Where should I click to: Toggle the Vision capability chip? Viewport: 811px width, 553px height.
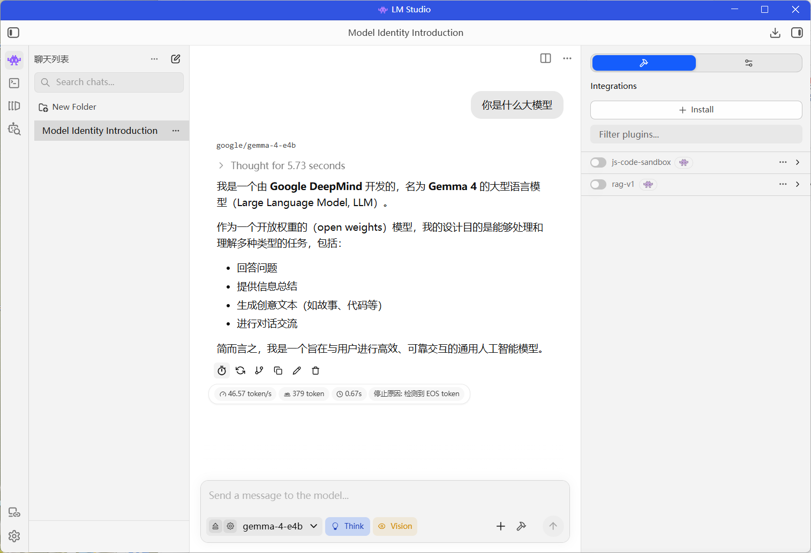click(x=395, y=526)
